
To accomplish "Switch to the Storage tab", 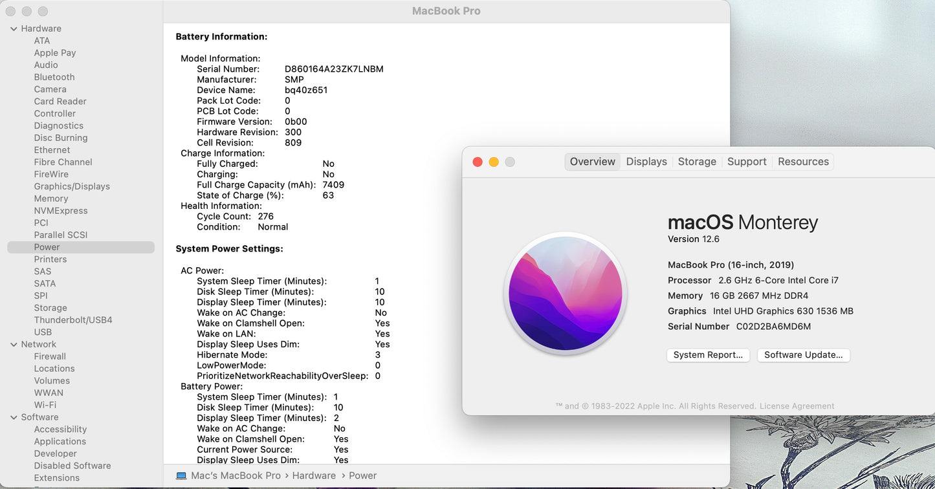I will click(x=696, y=161).
